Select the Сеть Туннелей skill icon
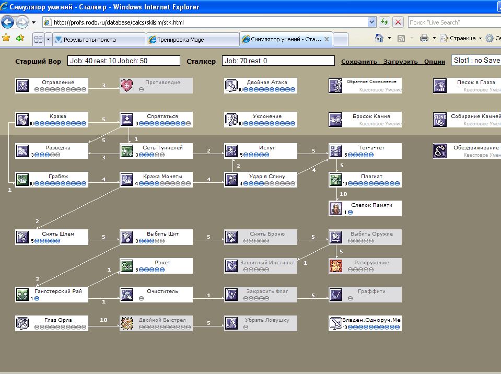The width and height of the screenshot is (501, 374). pos(127,151)
